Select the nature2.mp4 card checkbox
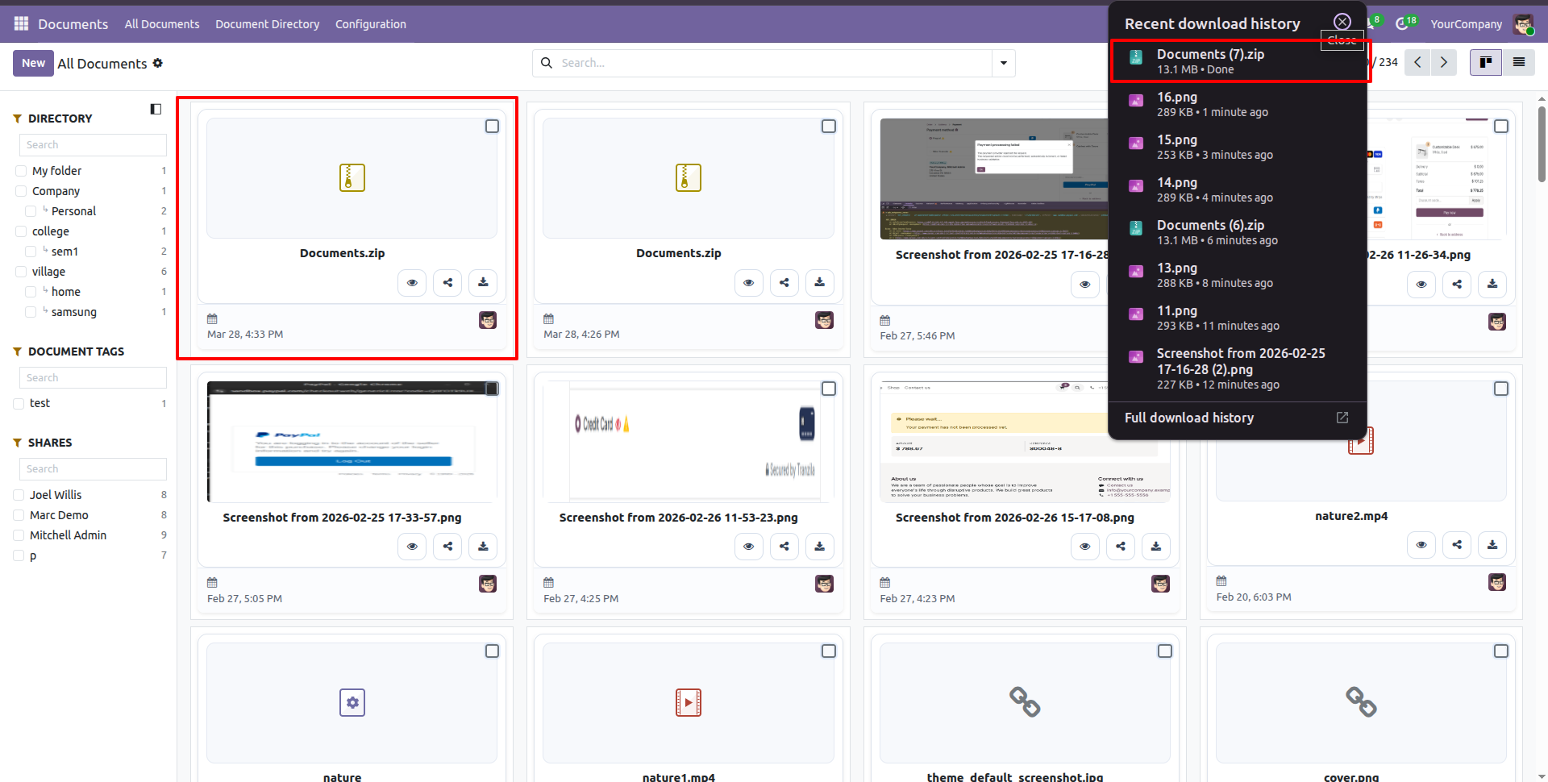The height and width of the screenshot is (782, 1548). coord(1501,389)
